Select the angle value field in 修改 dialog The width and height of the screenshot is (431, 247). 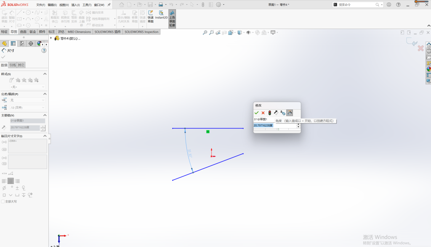coord(275,126)
